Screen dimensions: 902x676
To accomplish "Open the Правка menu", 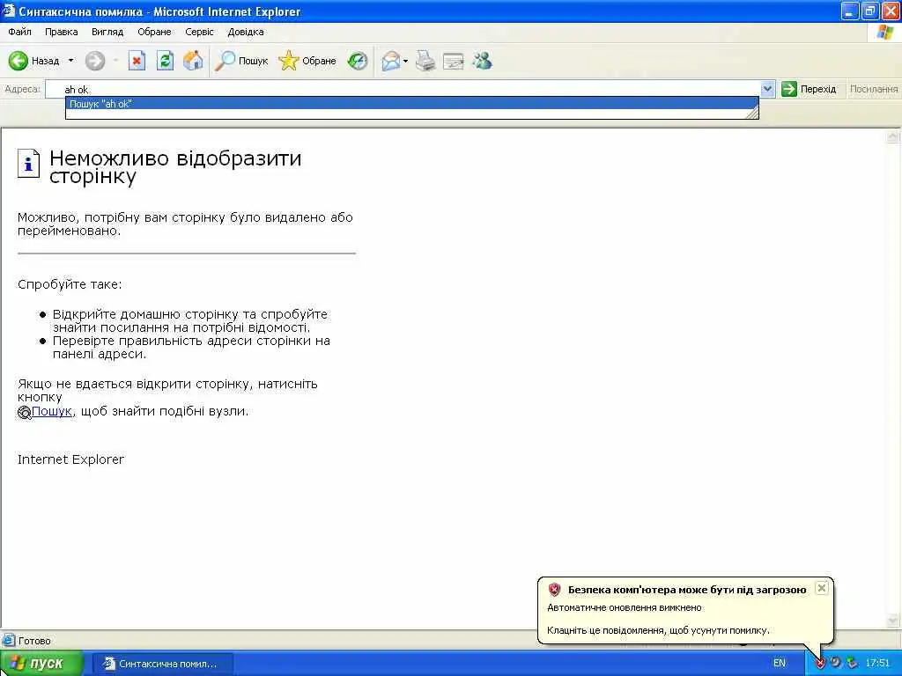I will [x=61, y=32].
